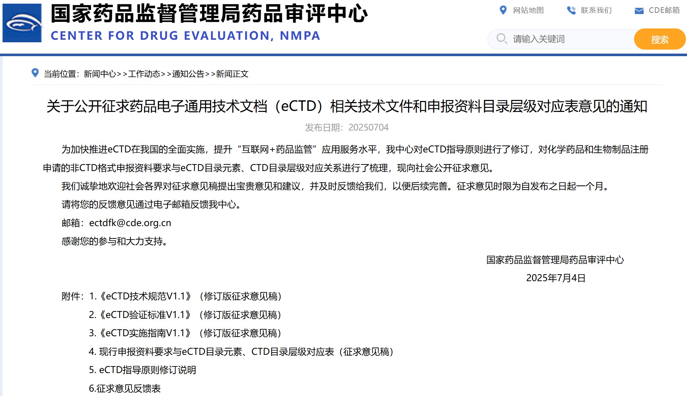Go to 工作动态 in breadcrumb
The width and height of the screenshot is (687, 396).
coord(144,74)
